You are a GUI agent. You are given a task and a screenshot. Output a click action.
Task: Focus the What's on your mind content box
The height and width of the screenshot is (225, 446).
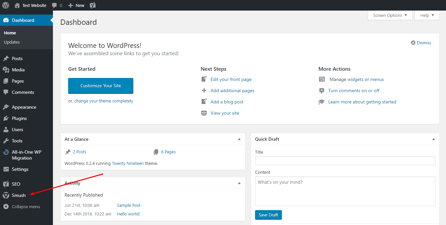345,191
